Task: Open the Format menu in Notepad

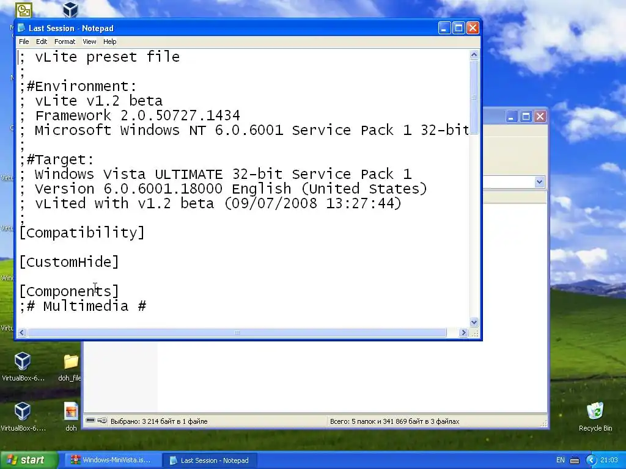Action: point(65,42)
